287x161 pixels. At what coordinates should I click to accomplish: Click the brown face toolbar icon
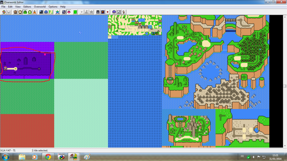point(15,12)
